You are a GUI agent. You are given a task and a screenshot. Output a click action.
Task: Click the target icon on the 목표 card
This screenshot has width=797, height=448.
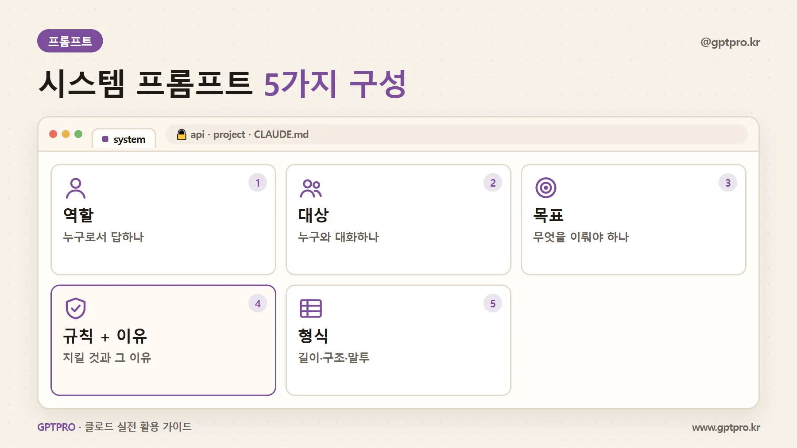coord(546,188)
